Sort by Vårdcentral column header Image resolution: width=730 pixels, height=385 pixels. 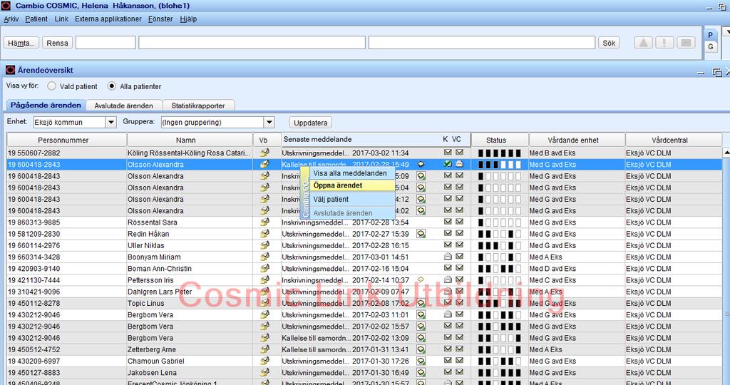(x=673, y=140)
